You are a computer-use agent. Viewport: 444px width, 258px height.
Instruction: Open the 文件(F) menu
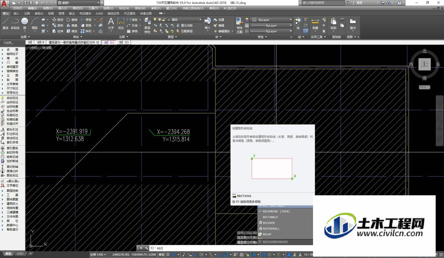point(17,8)
